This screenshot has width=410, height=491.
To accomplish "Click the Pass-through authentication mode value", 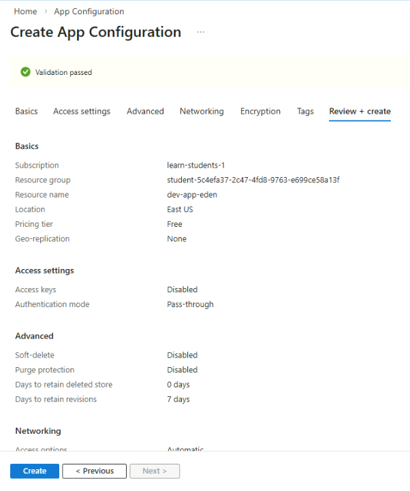I will 190,304.
